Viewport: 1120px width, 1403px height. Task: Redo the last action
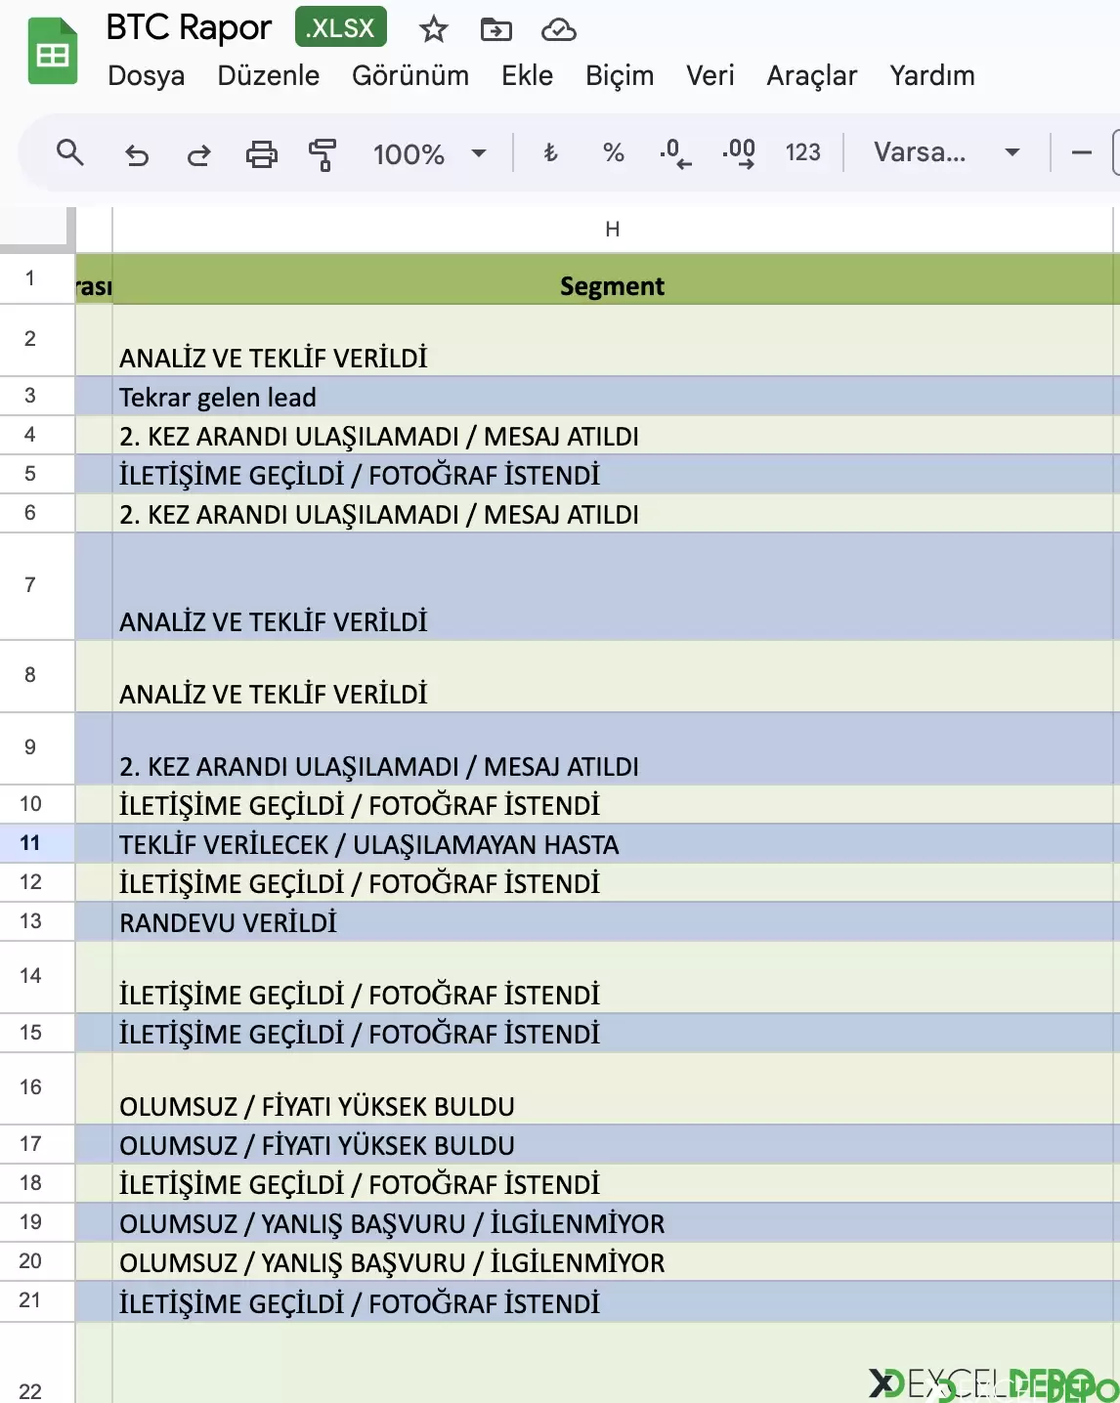(x=199, y=153)
